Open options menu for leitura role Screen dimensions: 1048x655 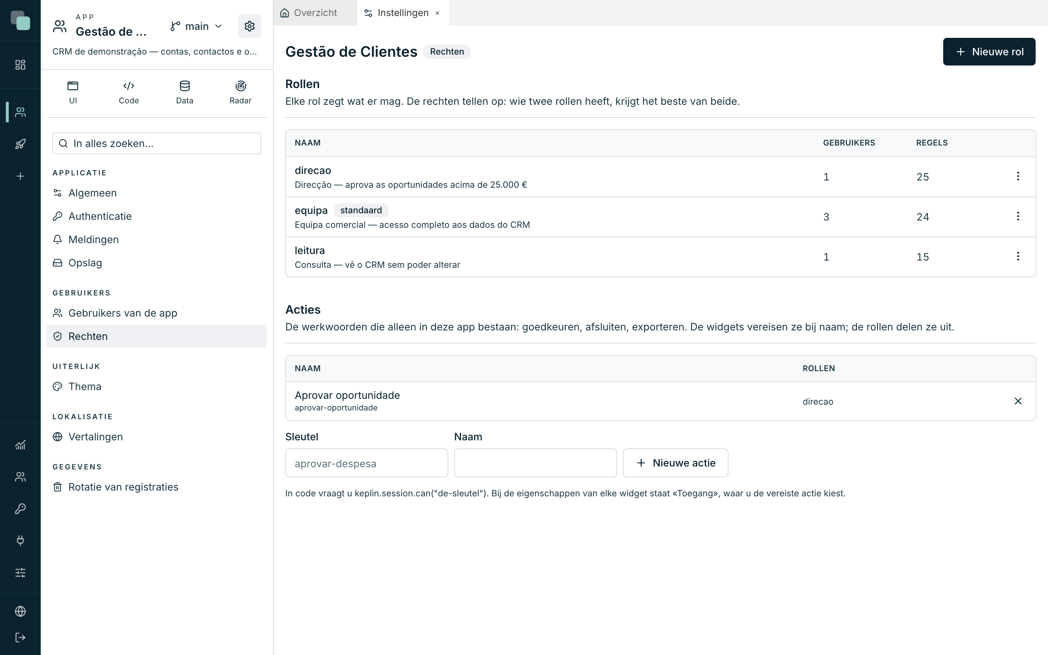click(x=1018, y=257)
